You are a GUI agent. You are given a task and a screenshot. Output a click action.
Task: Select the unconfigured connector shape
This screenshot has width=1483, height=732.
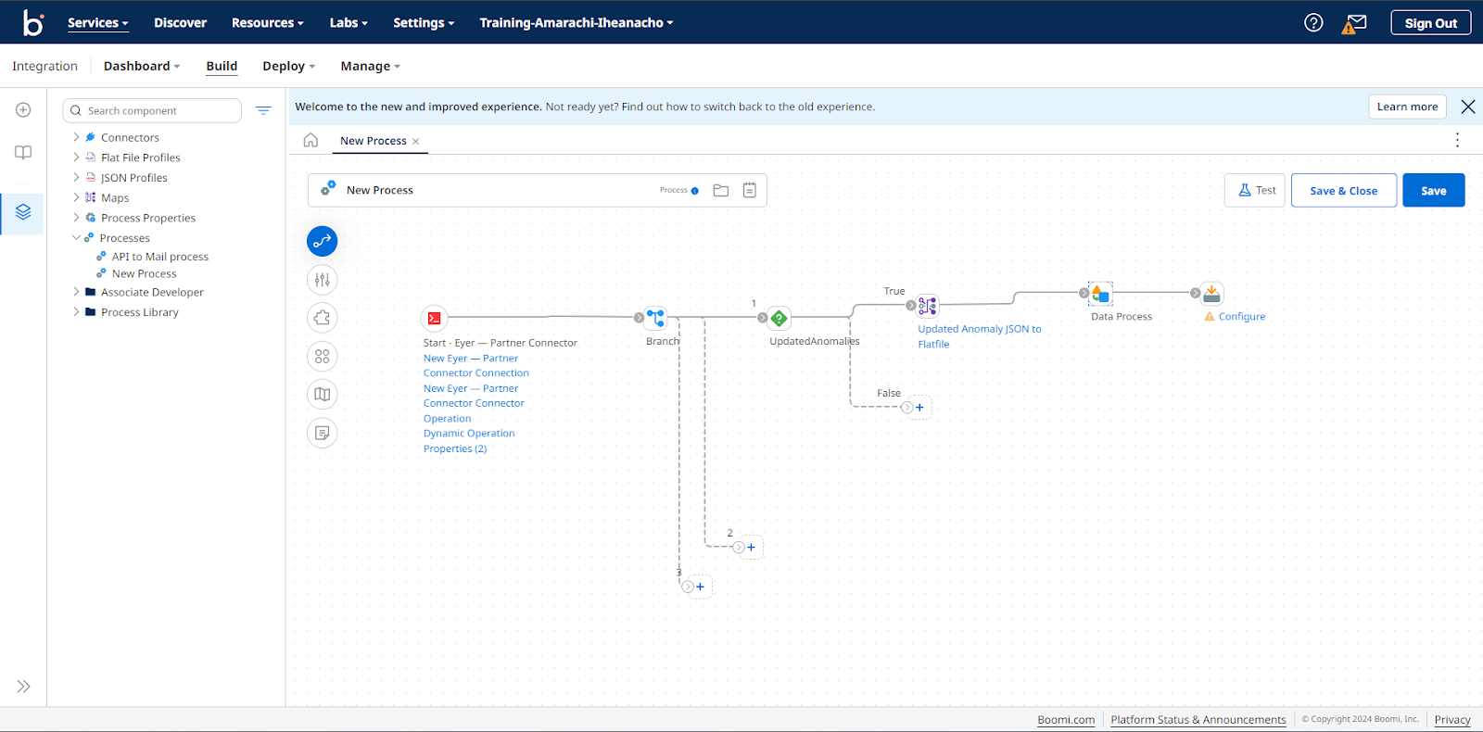pos(1211,294)
